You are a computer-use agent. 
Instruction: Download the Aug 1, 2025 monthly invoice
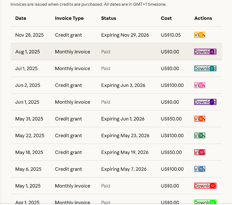click(x=205, y=52)
